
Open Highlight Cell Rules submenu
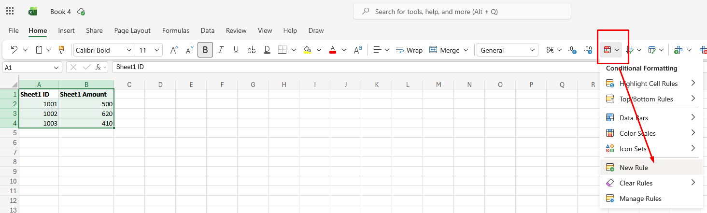tap(651, 84)
